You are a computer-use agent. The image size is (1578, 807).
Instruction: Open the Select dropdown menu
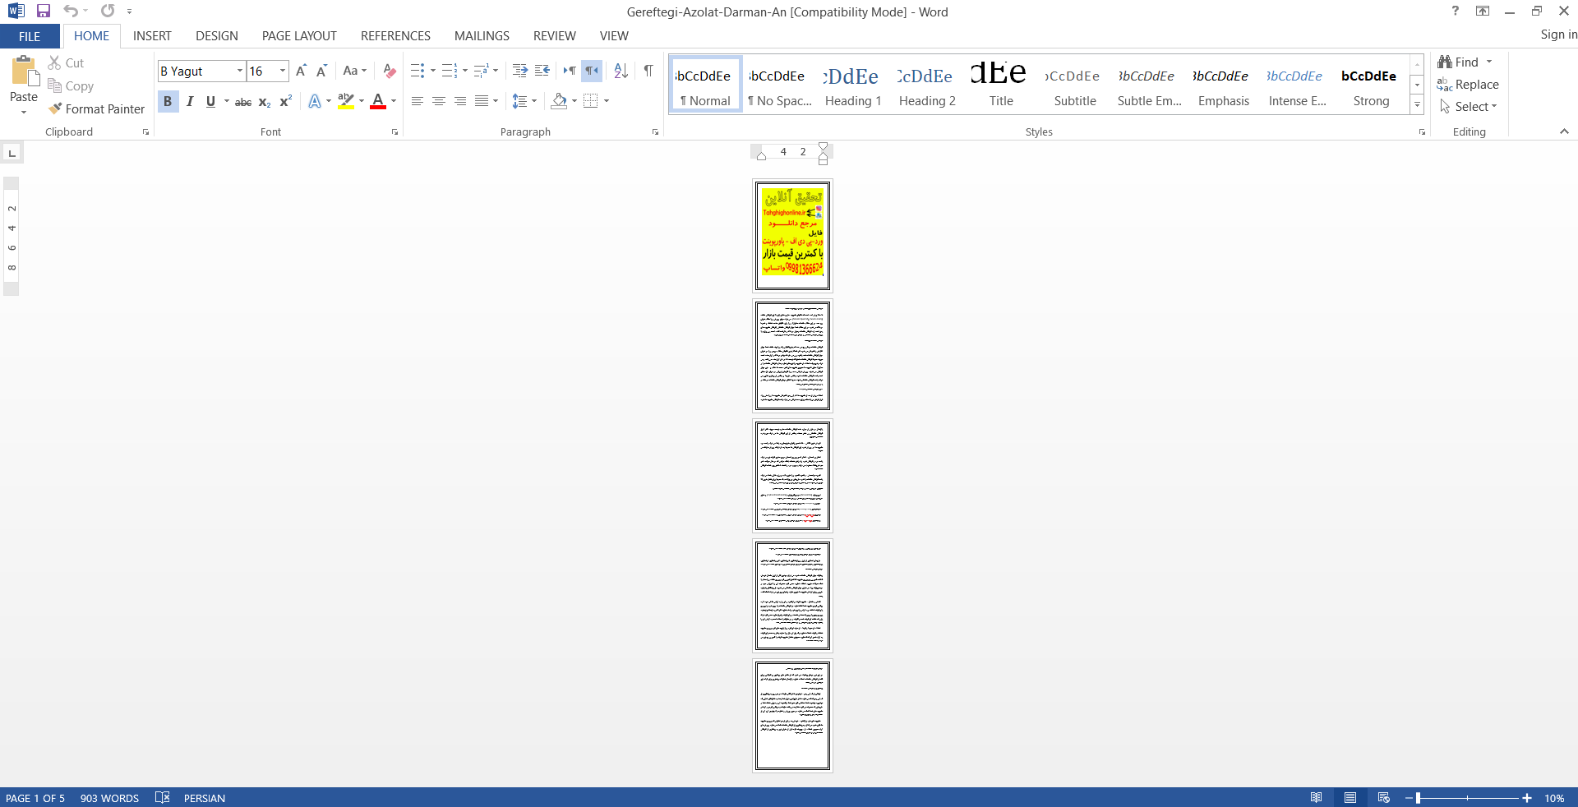click(1470, 106)
